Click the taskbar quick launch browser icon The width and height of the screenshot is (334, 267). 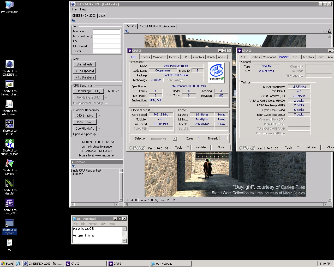click(18, 264)
